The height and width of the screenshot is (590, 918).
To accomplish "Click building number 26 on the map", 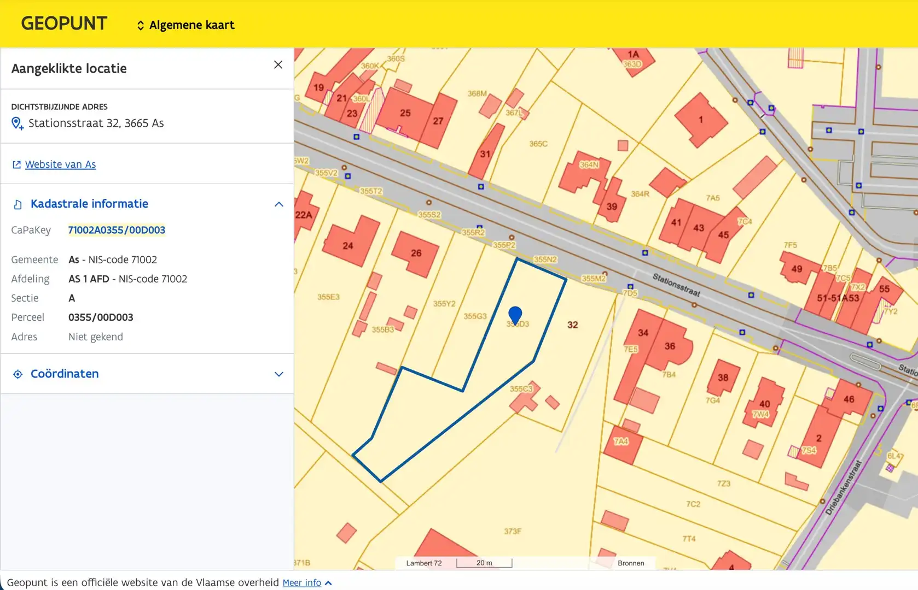I will click(416, 253).
